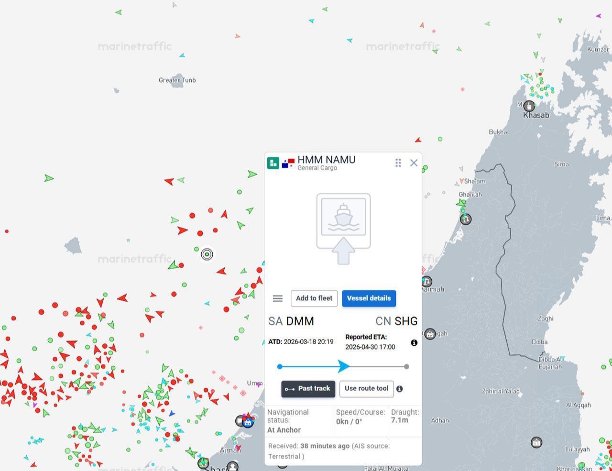
Task: Click the Sha'am place label
Action: [475, 181]
